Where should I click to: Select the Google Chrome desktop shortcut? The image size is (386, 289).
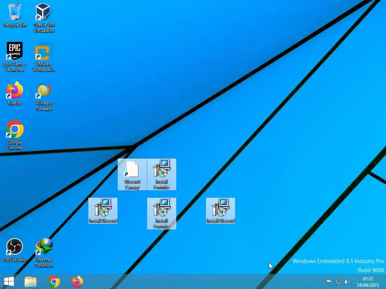15,135
